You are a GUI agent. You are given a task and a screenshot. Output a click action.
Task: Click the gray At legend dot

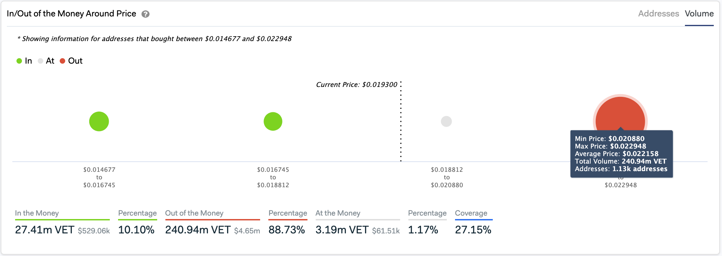(x=40, y=61)
